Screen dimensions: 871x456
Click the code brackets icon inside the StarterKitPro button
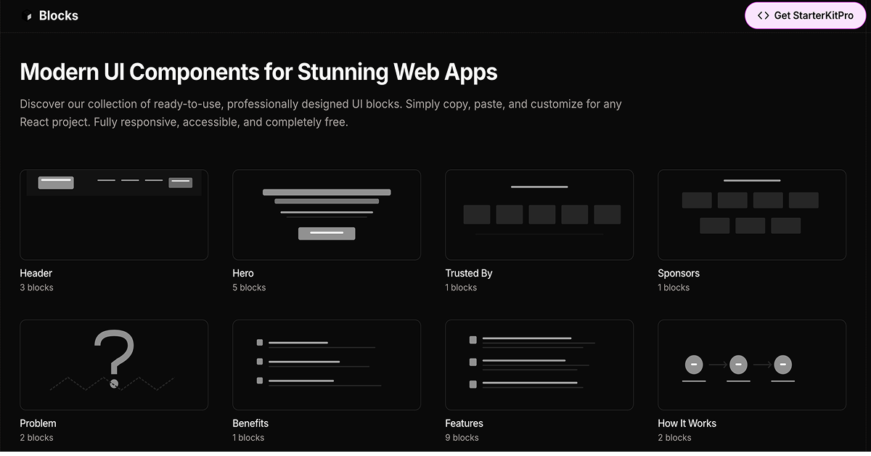click(x=763, y=15)
